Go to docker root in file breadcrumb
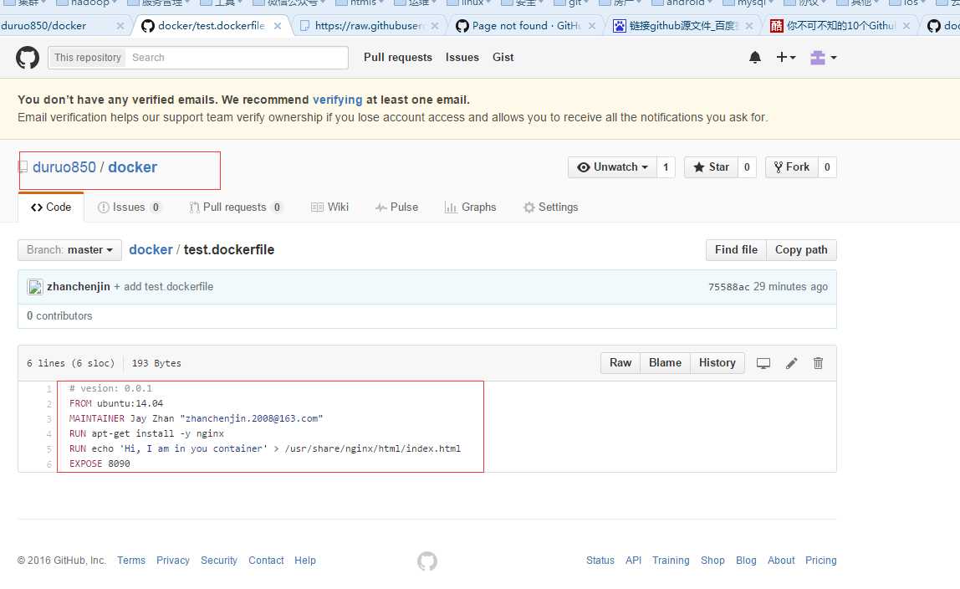The width and height of the screenshot is (960, 589). pos(151,250)
